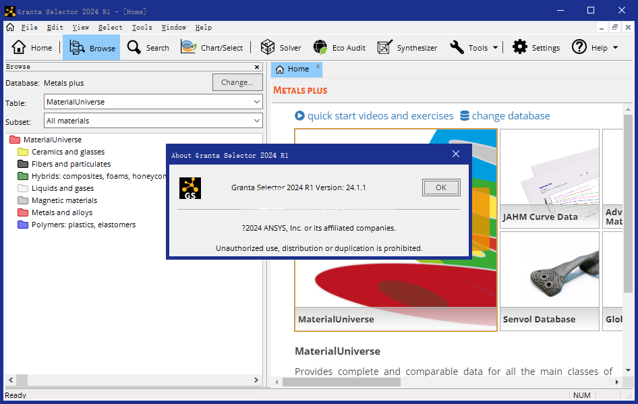Click the Polymers blue folder icon
Viewport: 638px width, 404px height.
pos(23,225)
